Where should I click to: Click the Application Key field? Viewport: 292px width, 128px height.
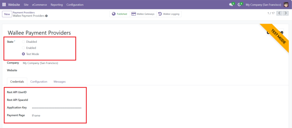click(56, 108)
